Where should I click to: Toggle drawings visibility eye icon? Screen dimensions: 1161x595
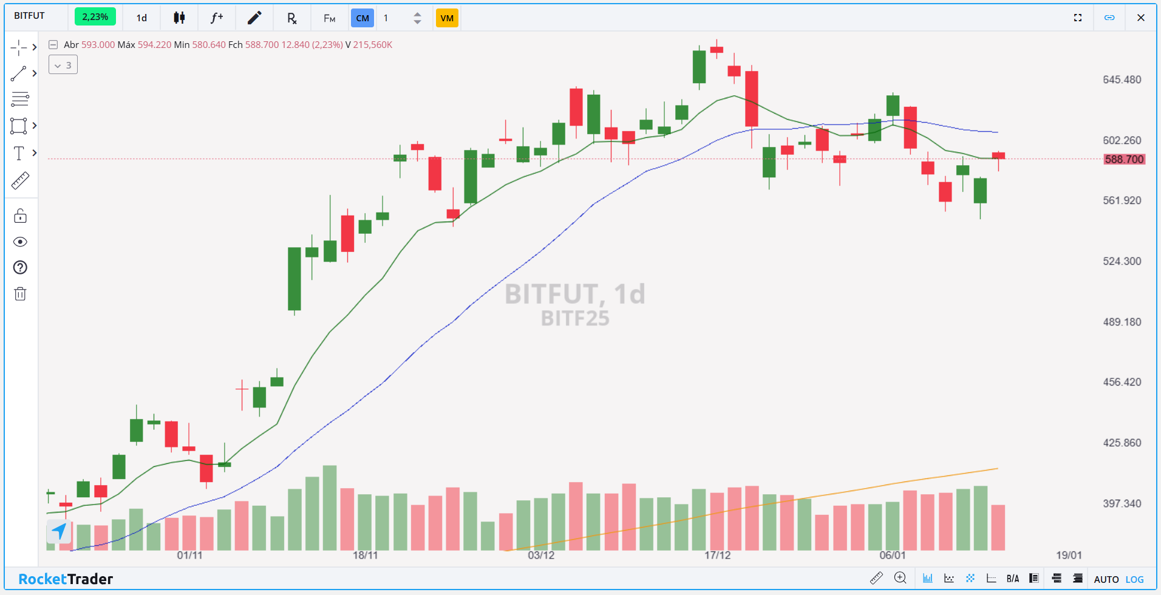(20, 242)
